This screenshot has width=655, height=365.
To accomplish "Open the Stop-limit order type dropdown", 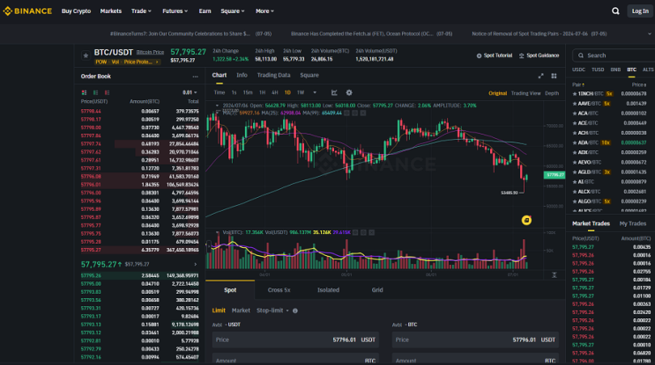I will 272,310.
